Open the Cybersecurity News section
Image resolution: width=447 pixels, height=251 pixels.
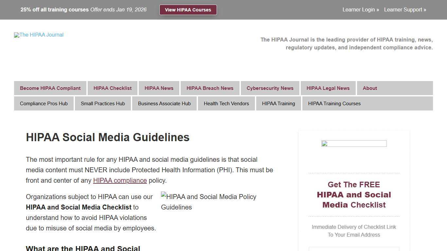coord(270,88)
